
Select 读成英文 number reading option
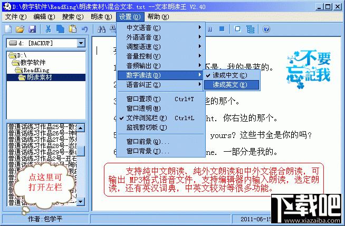(x=229, y=84)
